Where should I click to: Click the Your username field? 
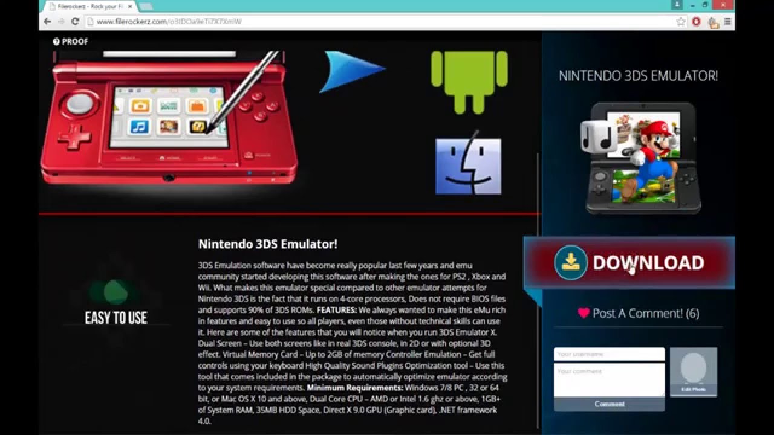coord(609,354)
